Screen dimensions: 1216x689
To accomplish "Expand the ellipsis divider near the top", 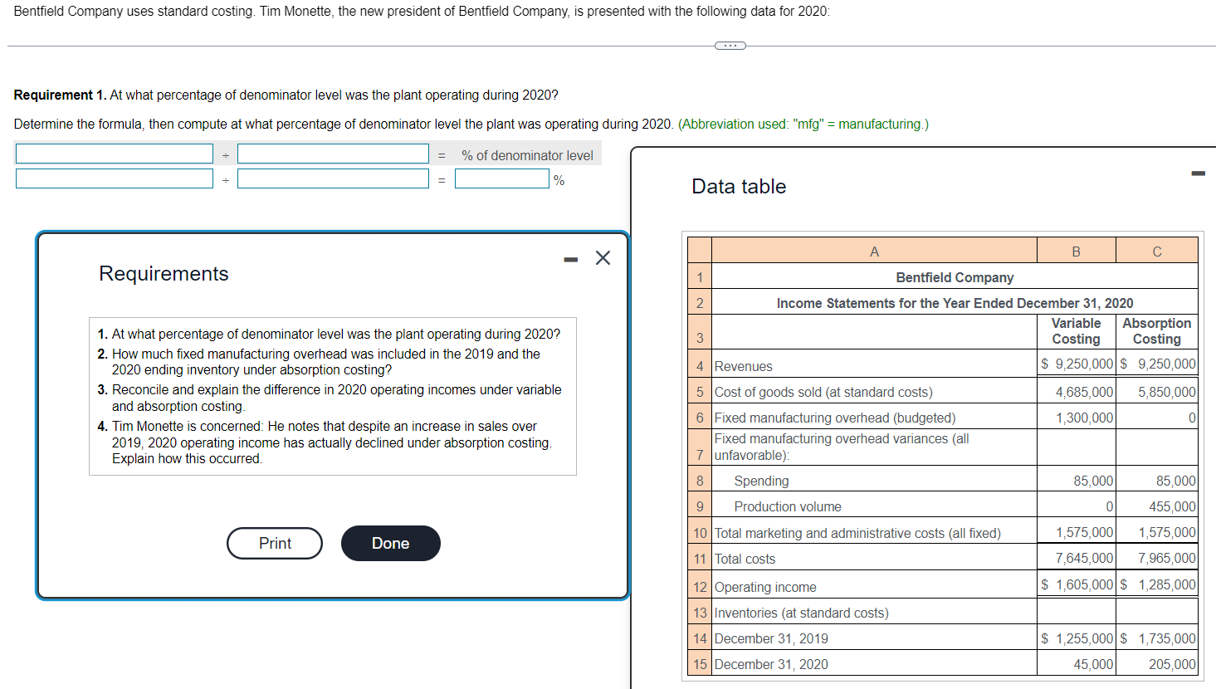I will point(729,45).
